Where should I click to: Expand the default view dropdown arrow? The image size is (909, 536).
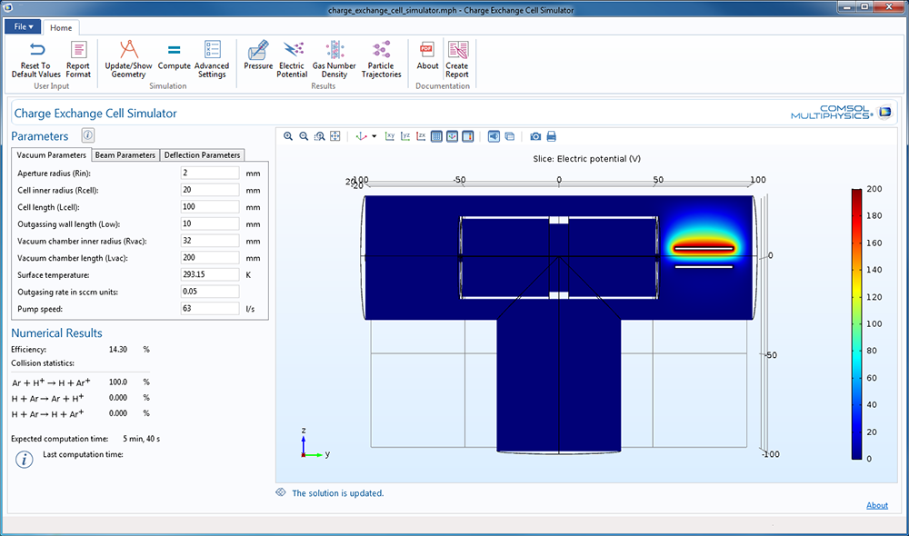click(x=374, y=136)
